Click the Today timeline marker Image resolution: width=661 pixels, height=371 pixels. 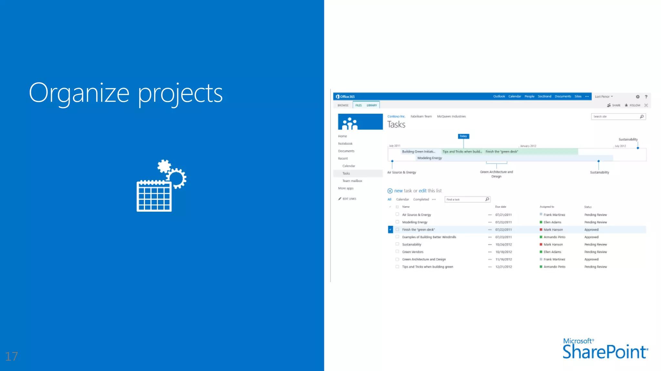[463, 136]
